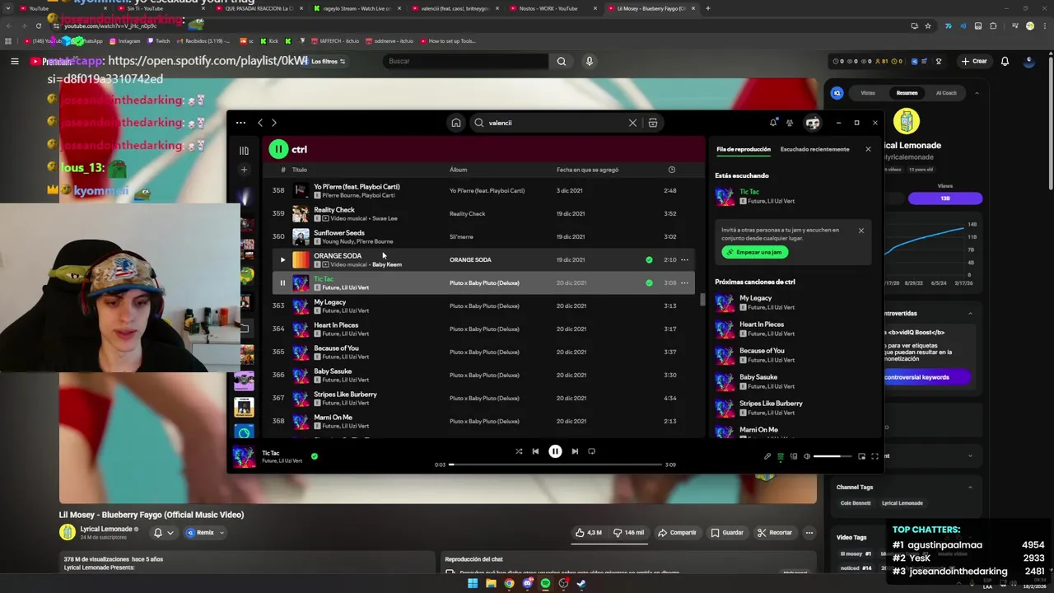Screen dimensions: 1054x593
Task: Go back in Spotify navigation
Action: click(x=260, y=123)
